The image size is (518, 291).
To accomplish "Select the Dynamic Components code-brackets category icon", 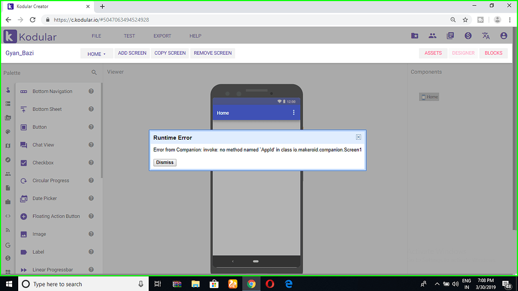I will (8, 216).
